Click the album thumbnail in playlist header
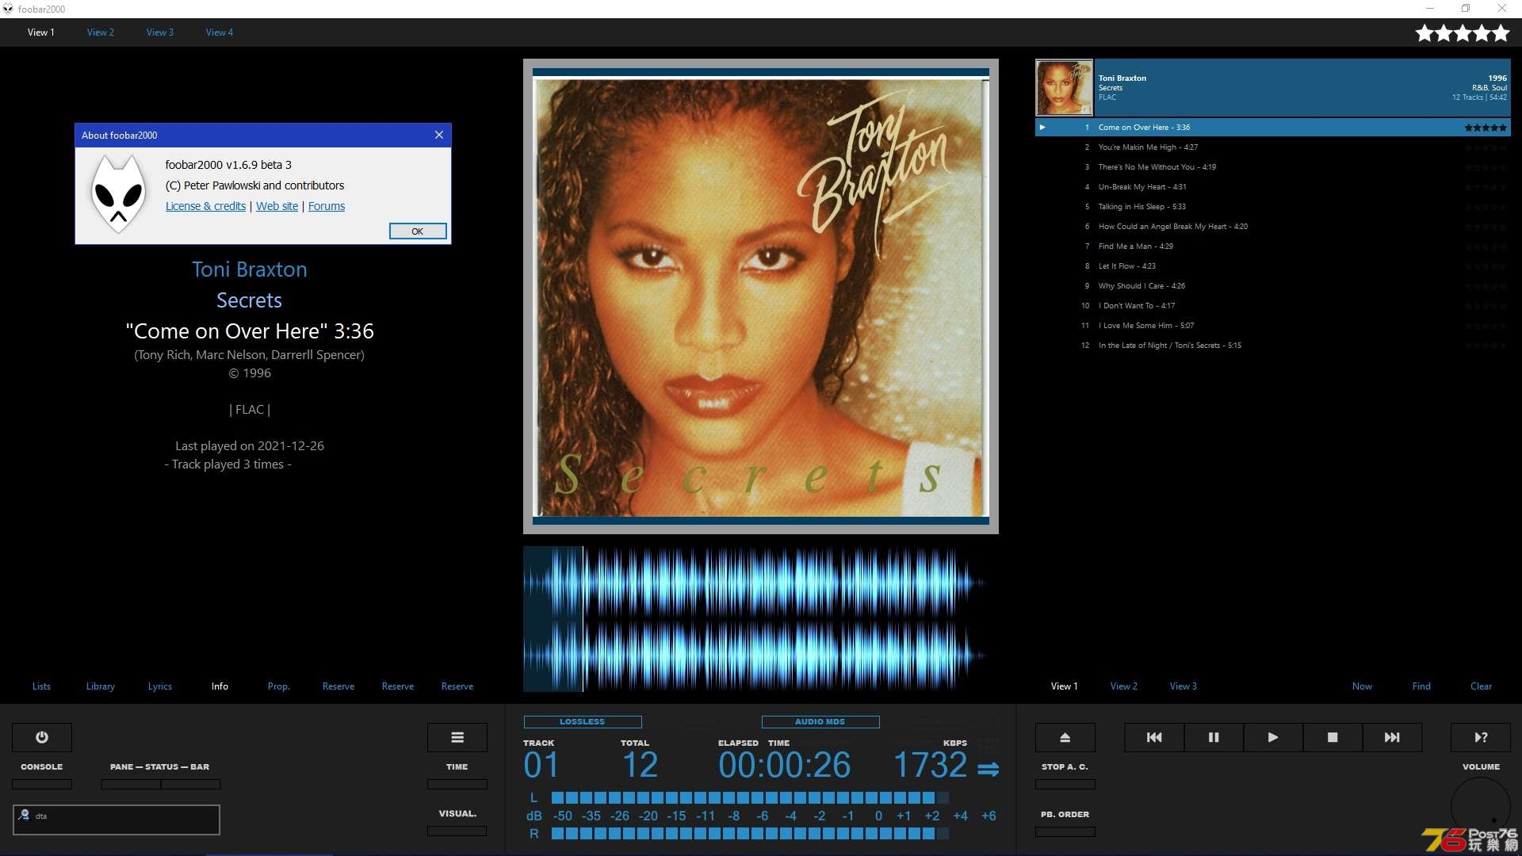The height and width of the screenshot is (856, 1522). 1064,87
